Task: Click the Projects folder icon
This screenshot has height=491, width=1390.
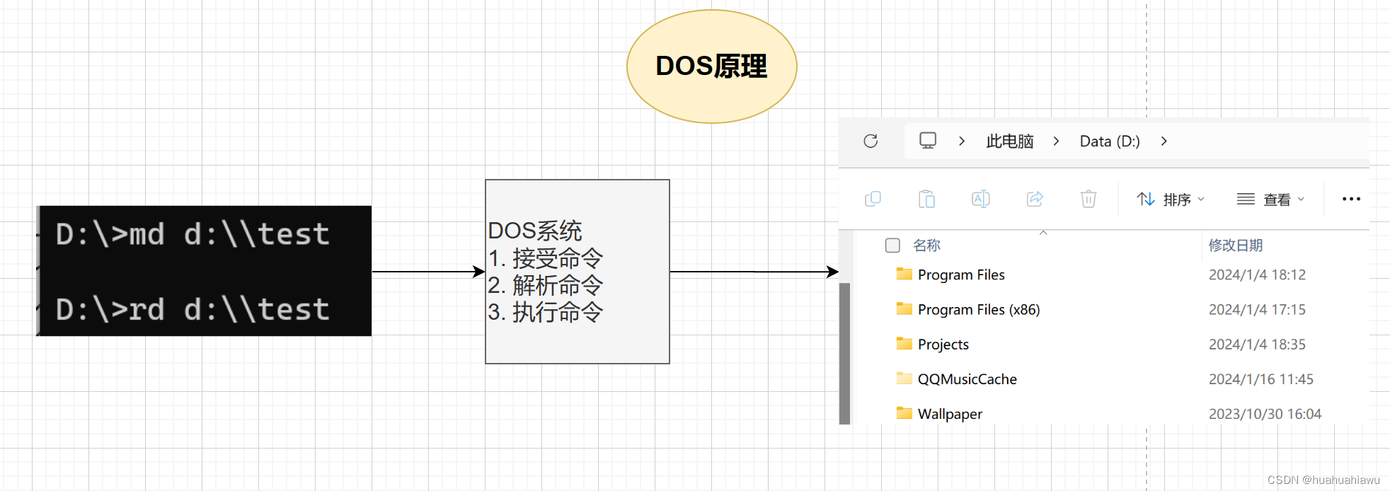Action: pos(904,343)
